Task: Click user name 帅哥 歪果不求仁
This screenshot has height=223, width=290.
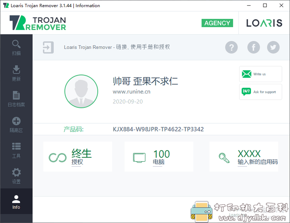Action: [x=145, y=81]
